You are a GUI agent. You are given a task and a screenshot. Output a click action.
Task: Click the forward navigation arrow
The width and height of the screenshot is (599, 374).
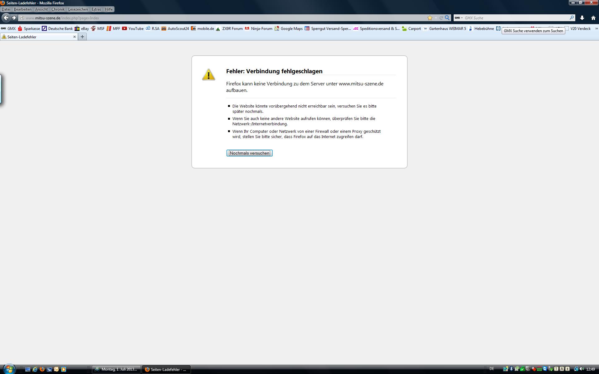(x=14, y=18)
